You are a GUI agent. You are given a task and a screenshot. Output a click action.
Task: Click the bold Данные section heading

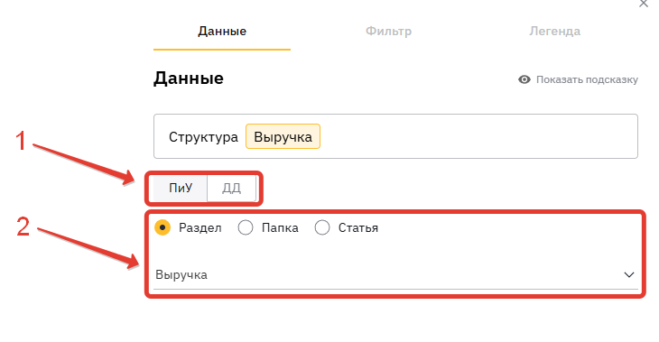tap(189, 79)
